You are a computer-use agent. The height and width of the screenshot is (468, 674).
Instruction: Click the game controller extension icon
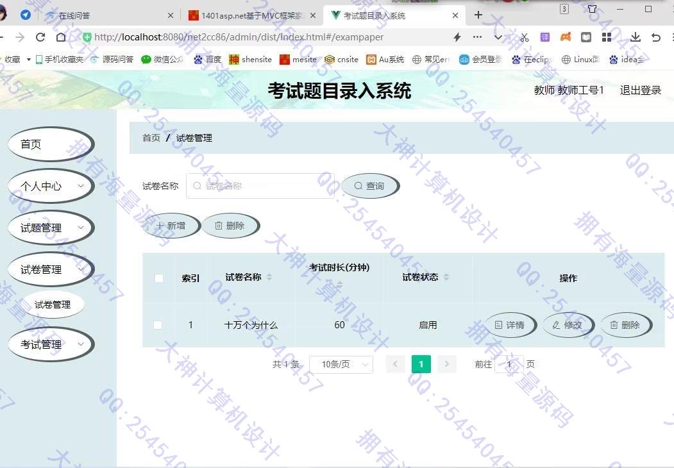tap(566, 37)
